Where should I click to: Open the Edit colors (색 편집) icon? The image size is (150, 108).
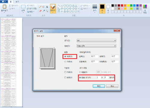click(x=145, y=7)
